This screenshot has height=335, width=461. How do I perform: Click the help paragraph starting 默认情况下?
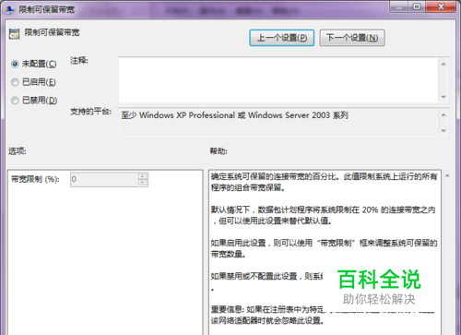[x=323, y=215]
